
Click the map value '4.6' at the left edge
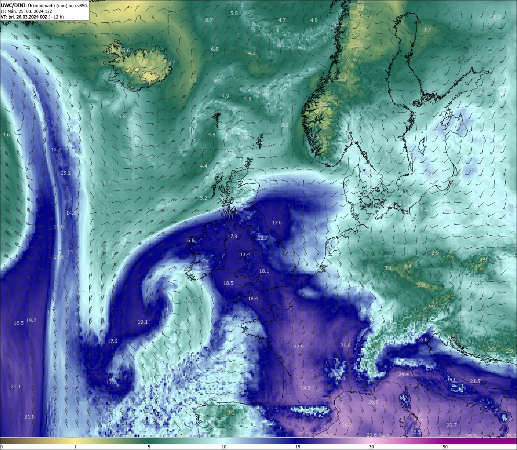[6, 134]
